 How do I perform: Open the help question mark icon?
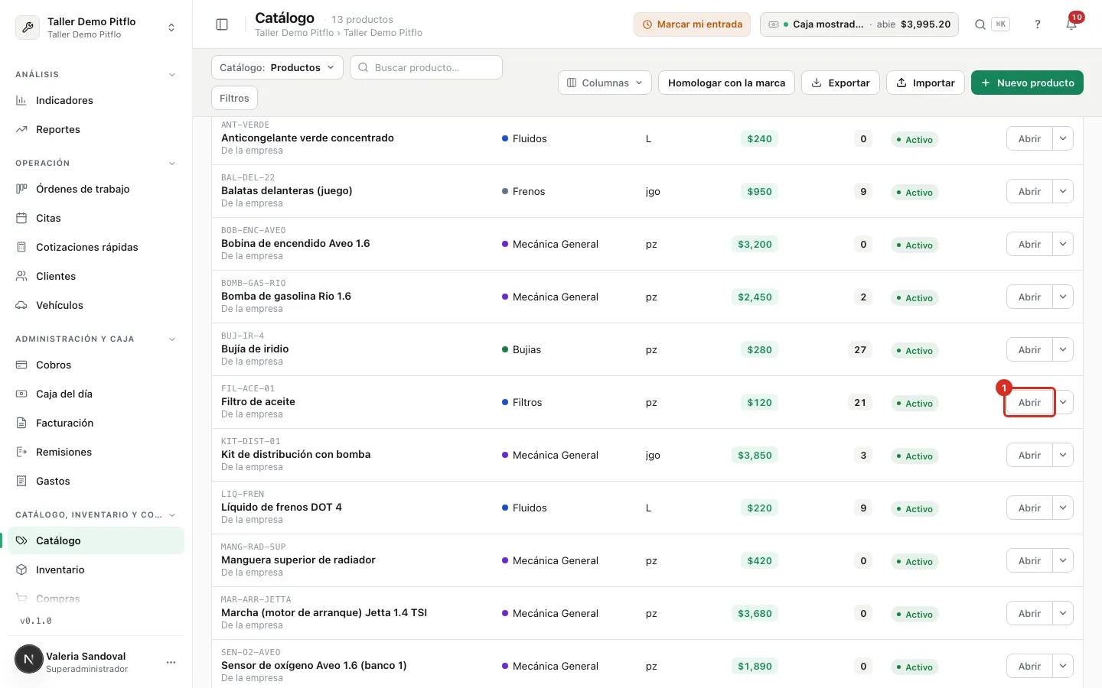coord(1038,24)
